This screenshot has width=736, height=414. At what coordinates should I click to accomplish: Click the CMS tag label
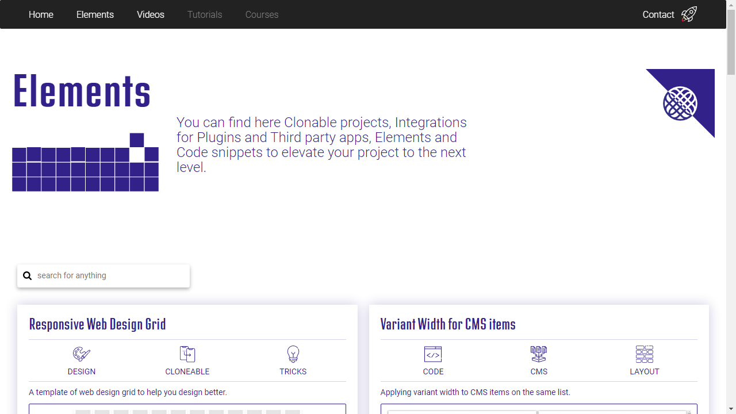click(x=539, y=371)
